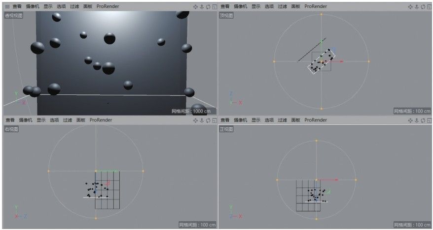Open 过滤 menu in the front view
The image size is (433, 230).
pyautogui.click(x=283, y=120)
